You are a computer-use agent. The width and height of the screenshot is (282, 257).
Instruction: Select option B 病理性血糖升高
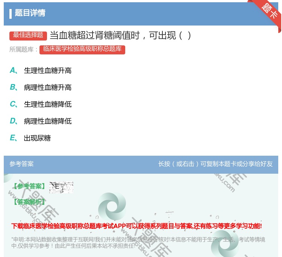coord(48,87)
